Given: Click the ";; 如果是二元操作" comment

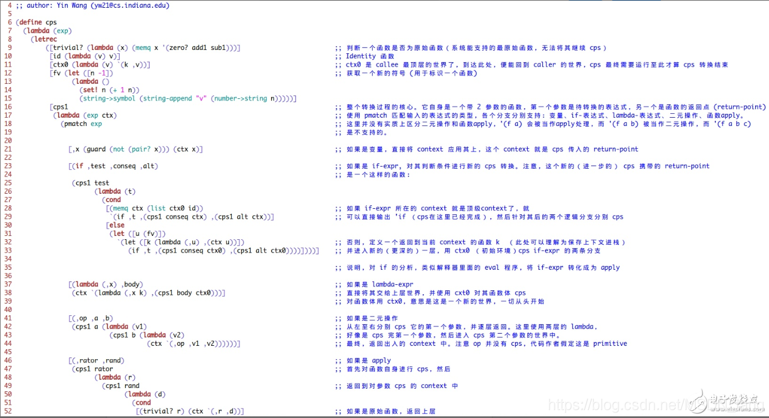Looking at the screenshot, I should 366,318.
